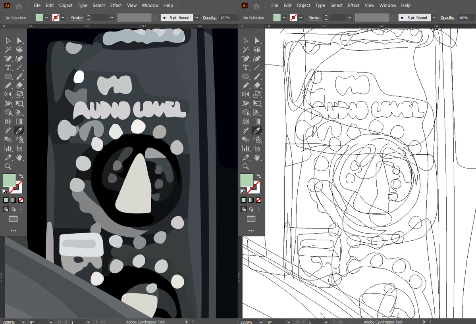Viewport: 476px width, 324px height.
Task: Activate the Artboard tool in left window
Action: tap(19, 148)
